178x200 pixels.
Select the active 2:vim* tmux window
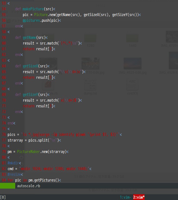point(139,197)
